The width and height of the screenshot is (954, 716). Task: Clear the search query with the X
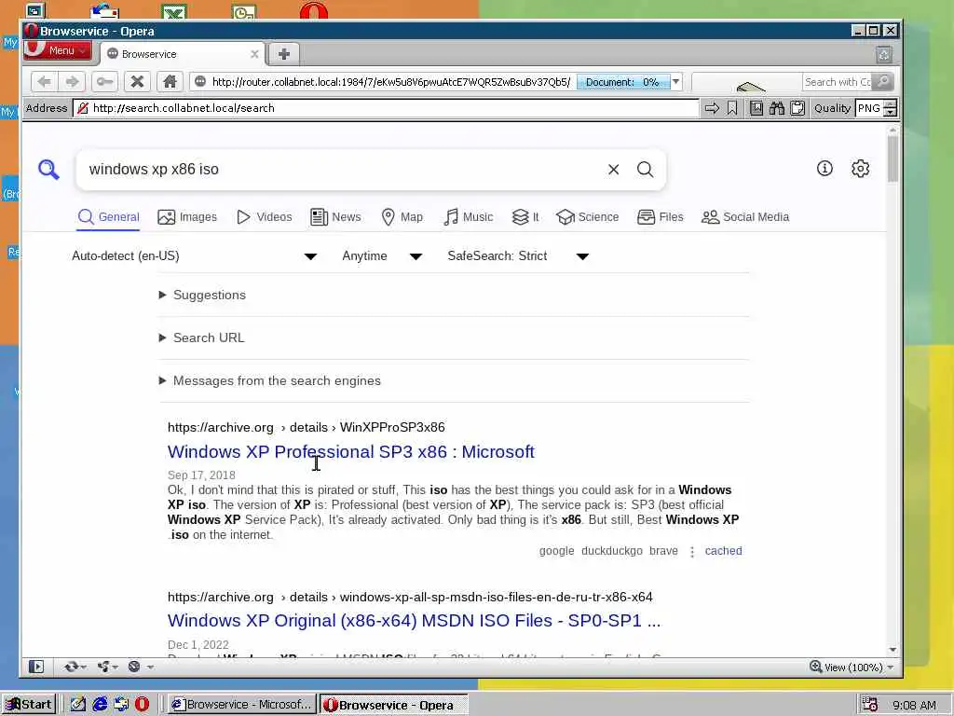tap(613, 170)
